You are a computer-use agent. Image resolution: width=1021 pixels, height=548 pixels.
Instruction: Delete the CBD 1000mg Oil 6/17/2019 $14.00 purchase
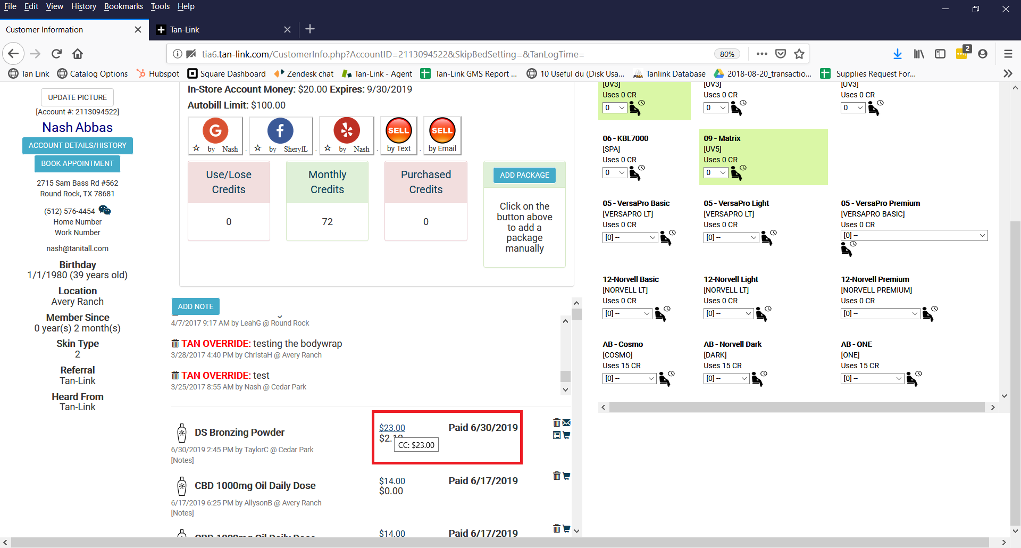pos(557,476)
